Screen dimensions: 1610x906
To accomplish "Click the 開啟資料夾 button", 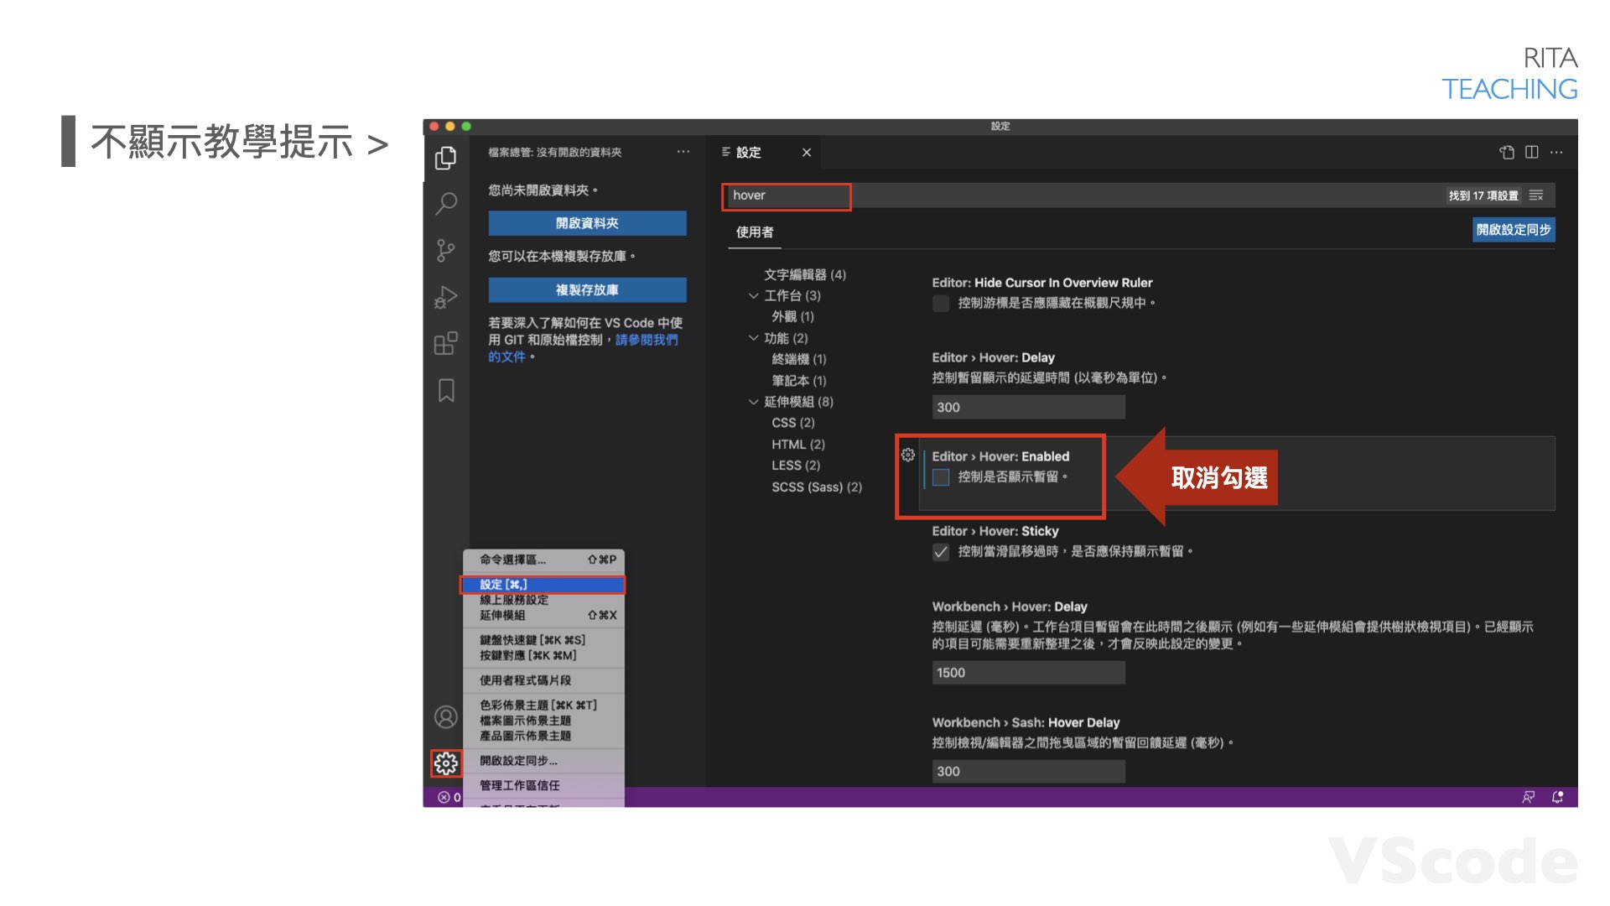I will [x=586, y=223].
